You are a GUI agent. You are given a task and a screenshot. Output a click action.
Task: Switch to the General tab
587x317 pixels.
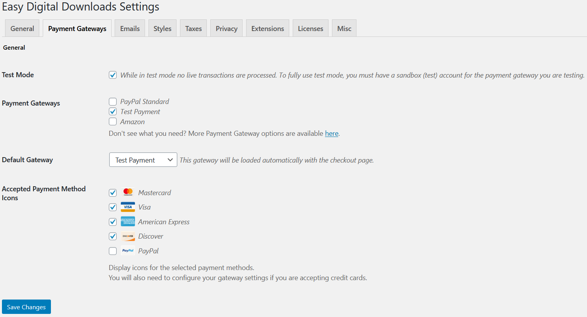coord(22,28)
